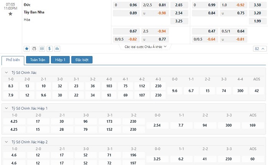
Task: Open the Hiệp 1 tab
Action: click(x=60, y=60)
